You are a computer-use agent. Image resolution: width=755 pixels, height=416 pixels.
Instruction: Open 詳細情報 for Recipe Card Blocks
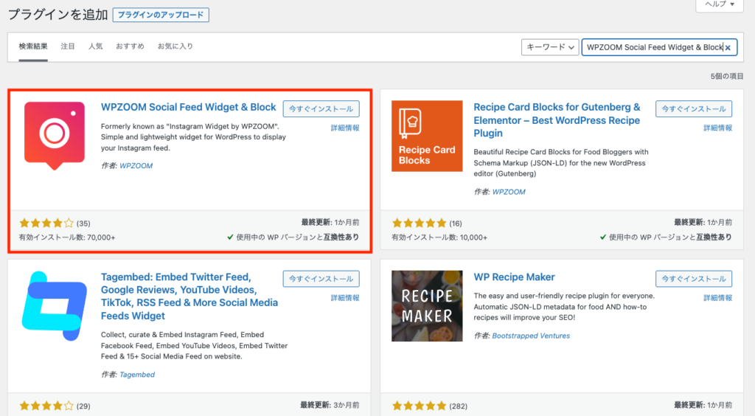[x=717, y=128]
